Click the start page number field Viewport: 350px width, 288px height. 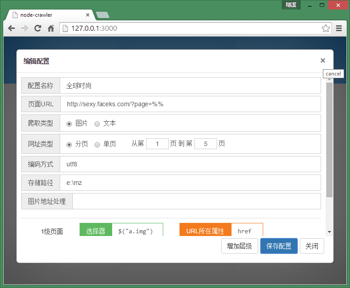[x=157, y=144]
